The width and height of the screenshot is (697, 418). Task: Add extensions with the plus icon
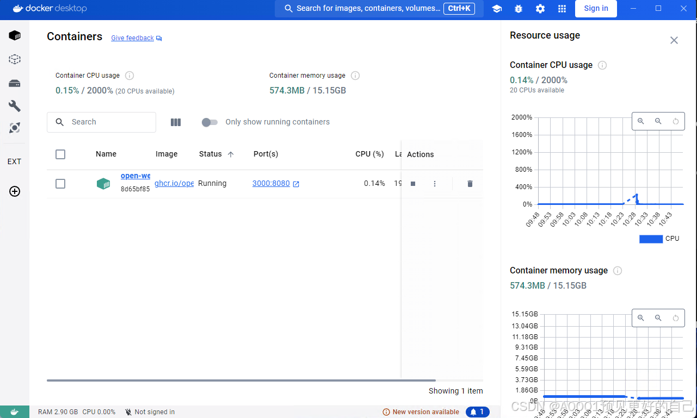pos(14,191)
